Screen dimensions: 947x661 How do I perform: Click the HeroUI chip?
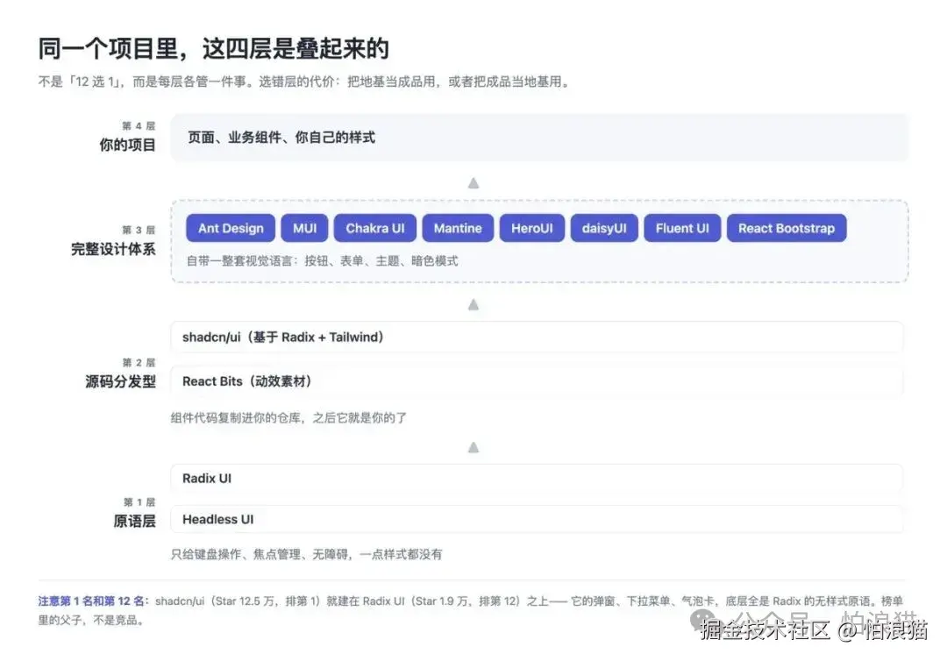click(532, 228)
